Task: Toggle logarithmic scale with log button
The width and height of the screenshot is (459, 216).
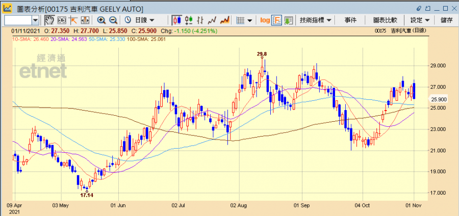Action: tap(265, 20)
